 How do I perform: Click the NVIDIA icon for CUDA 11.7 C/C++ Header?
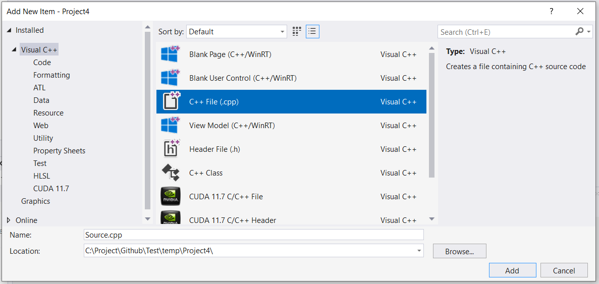[171, 217]
